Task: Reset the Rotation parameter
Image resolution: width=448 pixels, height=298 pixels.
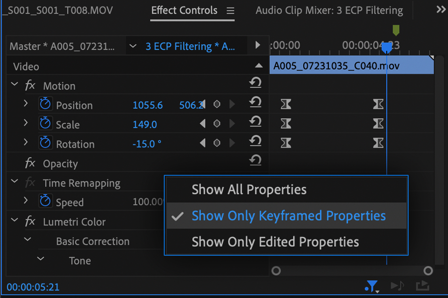Action: click(255, 142)
